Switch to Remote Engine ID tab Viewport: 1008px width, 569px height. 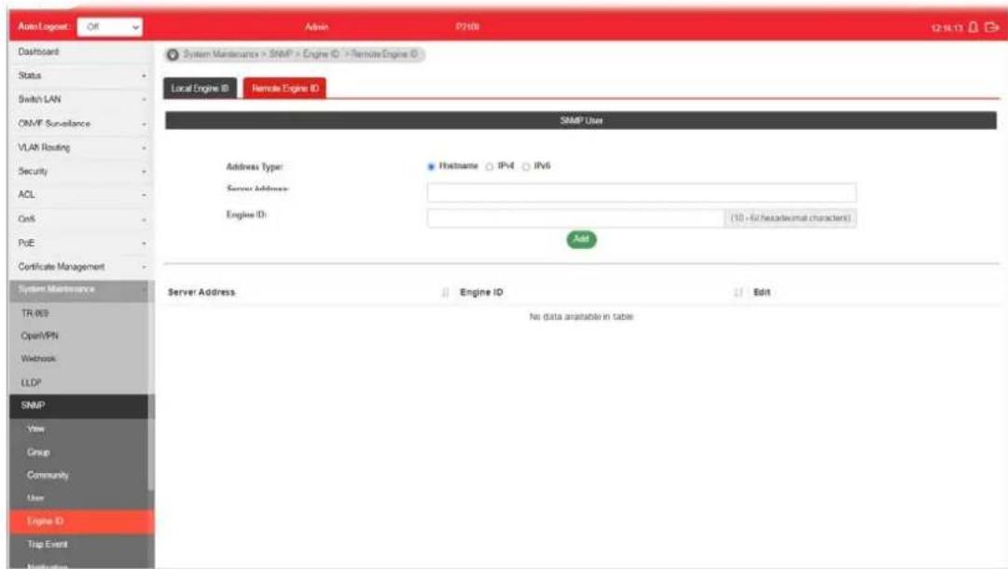[x=284, y=89]
